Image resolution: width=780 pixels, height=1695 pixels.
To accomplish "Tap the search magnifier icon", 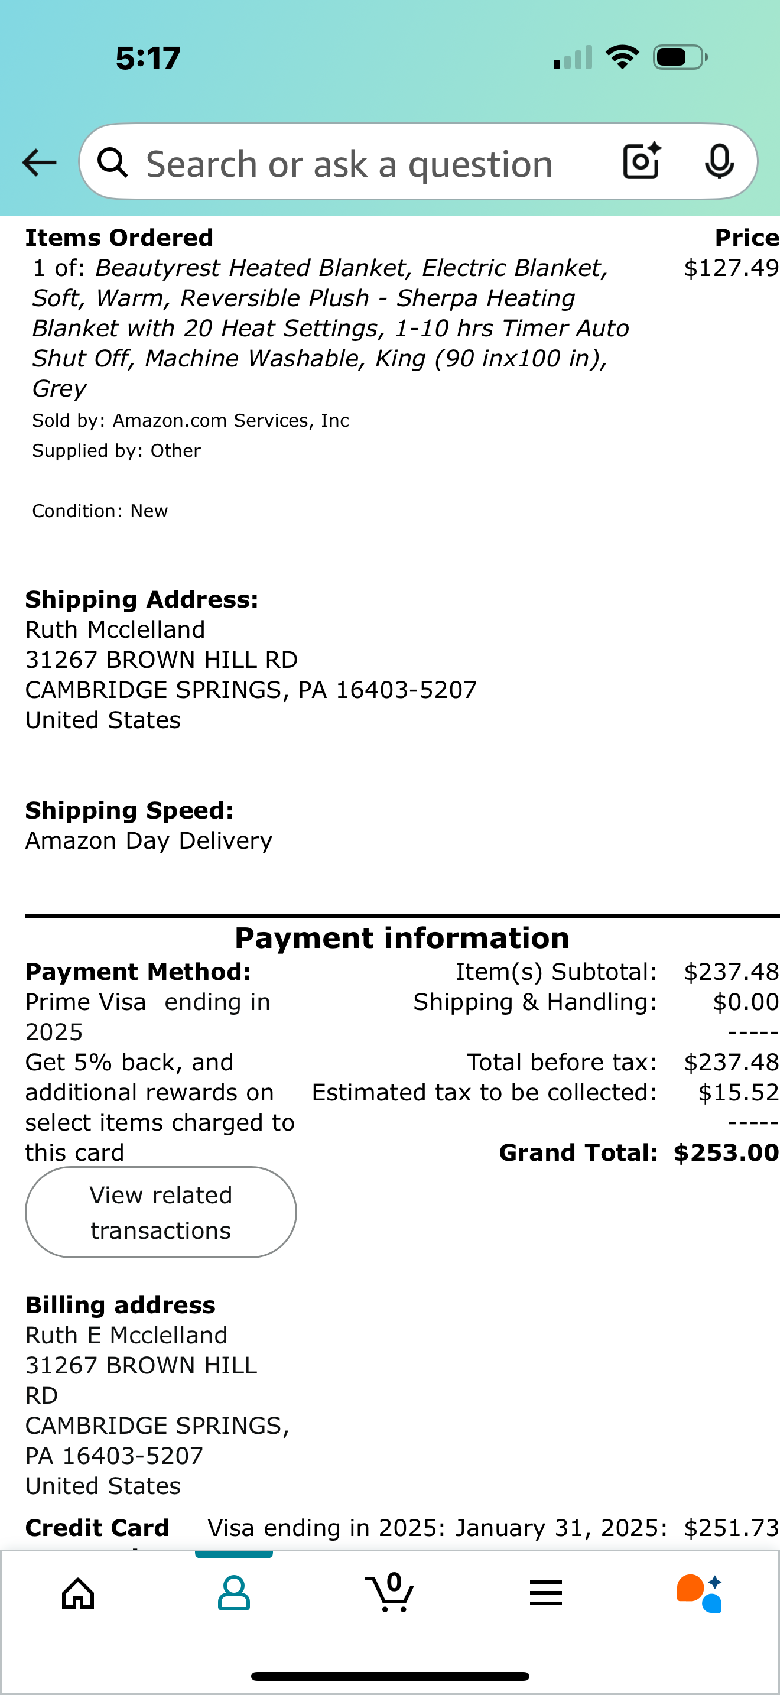I will click(x=112, y=163).
